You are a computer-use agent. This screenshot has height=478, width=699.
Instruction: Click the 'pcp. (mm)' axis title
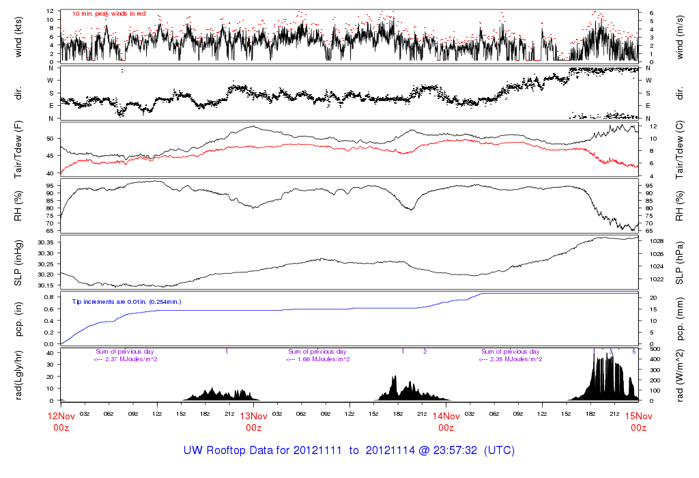[x=681, y=320]
